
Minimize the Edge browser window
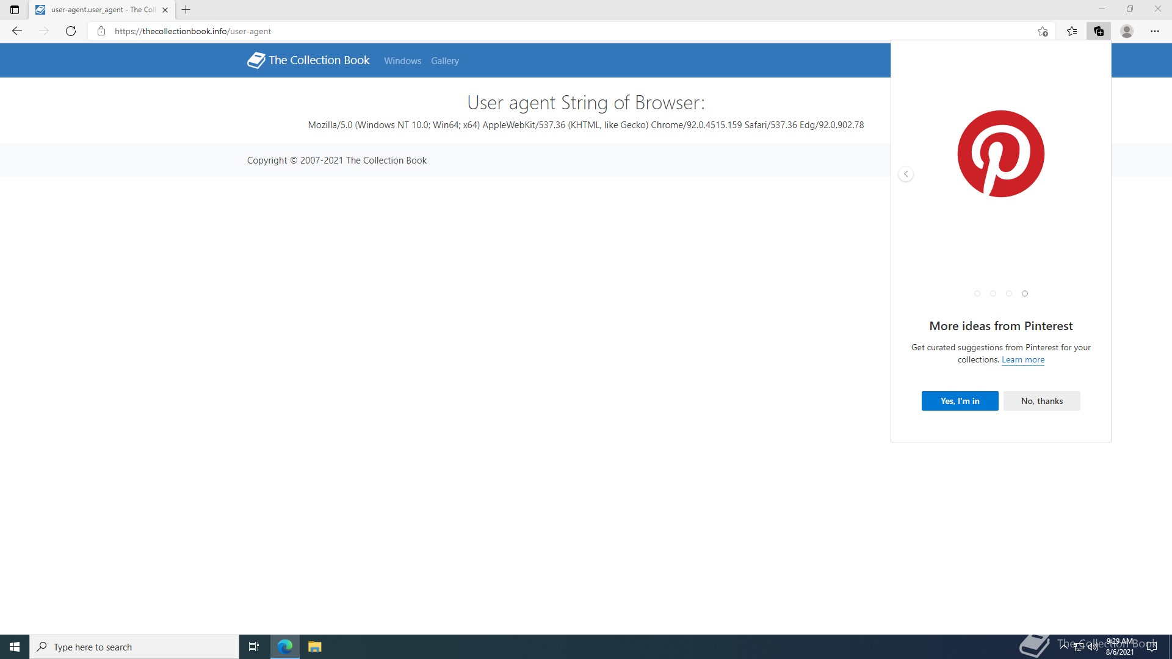coord(1102,9)
